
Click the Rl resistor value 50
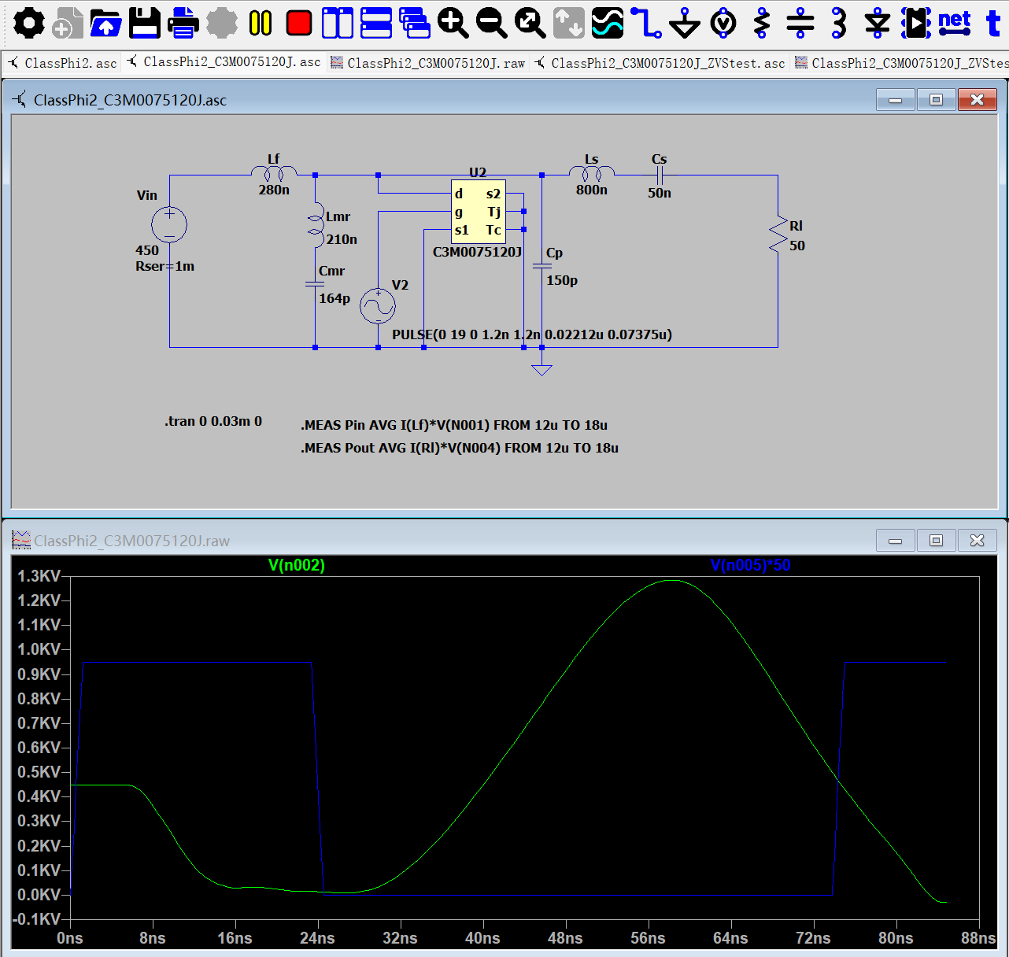pyautogui.click(x=797, y=246)
